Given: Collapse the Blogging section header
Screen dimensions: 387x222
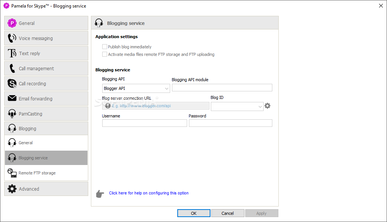Looking at the screenshot, I should (46, 128).
